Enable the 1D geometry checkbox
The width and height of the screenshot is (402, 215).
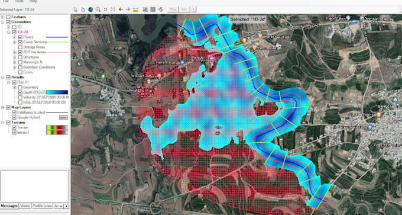pyautogui.click(x=14, y=27)
